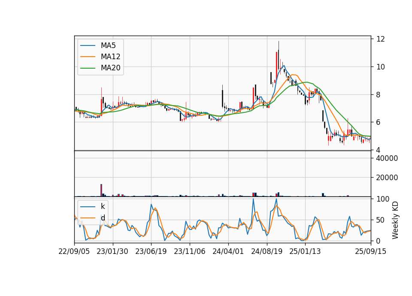Click the tallest volume bar near 23/01
This screenshot has width=412, height=296.
[101, 190]
